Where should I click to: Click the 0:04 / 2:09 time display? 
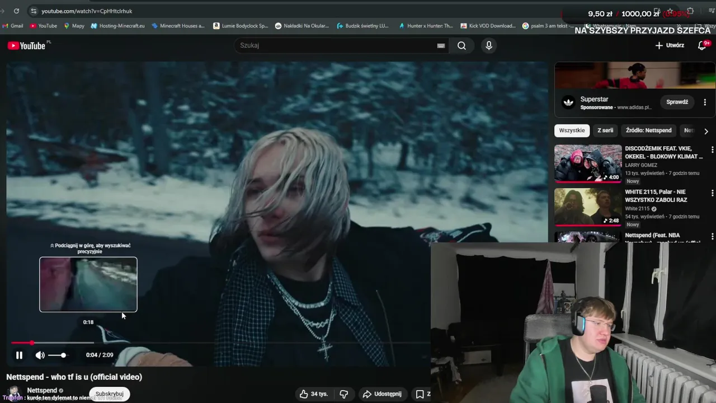[100, 355]
